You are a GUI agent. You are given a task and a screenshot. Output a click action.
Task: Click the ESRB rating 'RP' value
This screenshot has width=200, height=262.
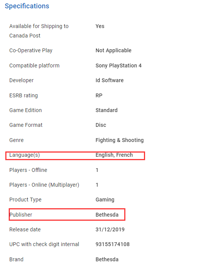pos(99,95)
